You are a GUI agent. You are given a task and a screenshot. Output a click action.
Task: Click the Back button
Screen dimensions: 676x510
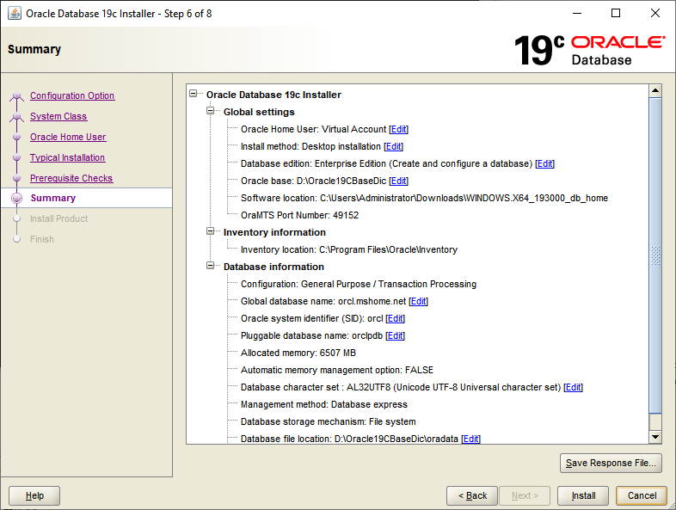pos(472,495)
